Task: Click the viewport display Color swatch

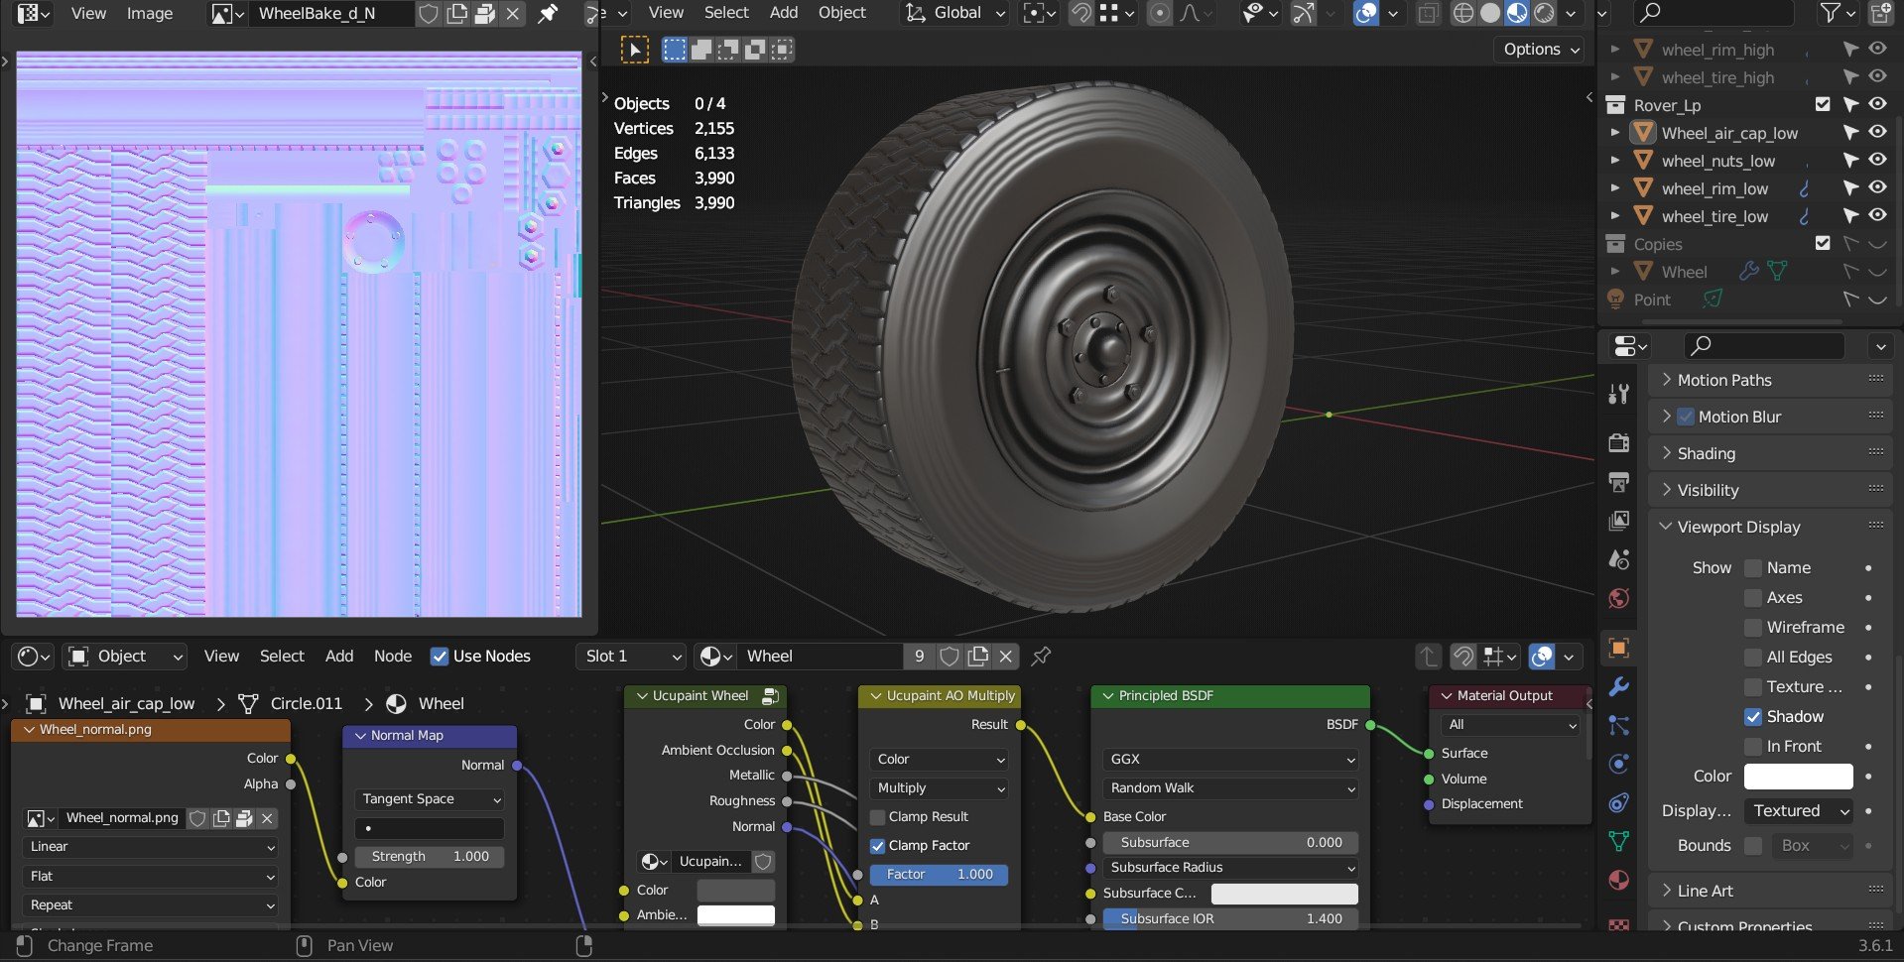Action: [1798, 776]
